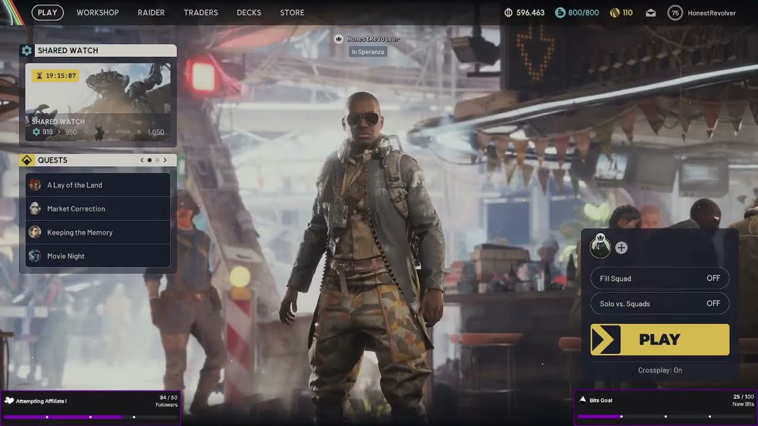Click the 25 / 100 New Bits count
The height and width of the screenshot is (426, 758).
[744, 401]
